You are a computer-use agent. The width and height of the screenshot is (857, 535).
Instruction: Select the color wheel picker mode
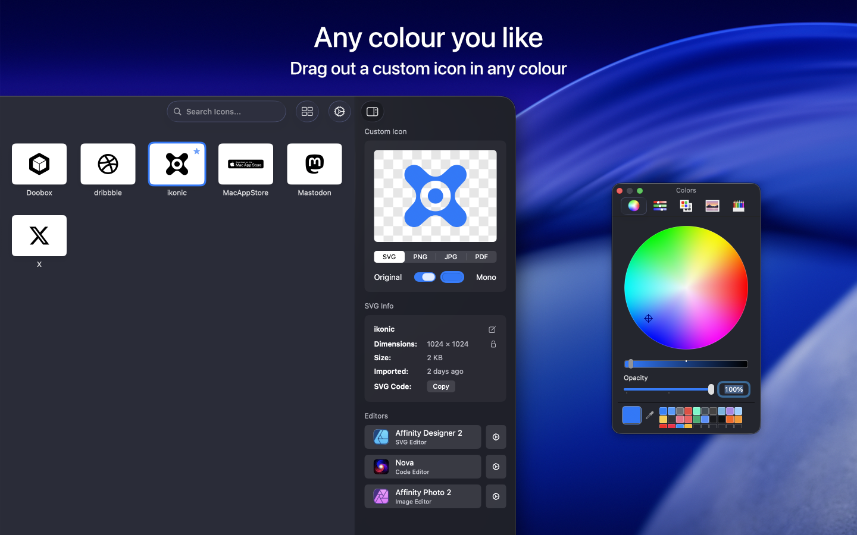pos(634,206)
